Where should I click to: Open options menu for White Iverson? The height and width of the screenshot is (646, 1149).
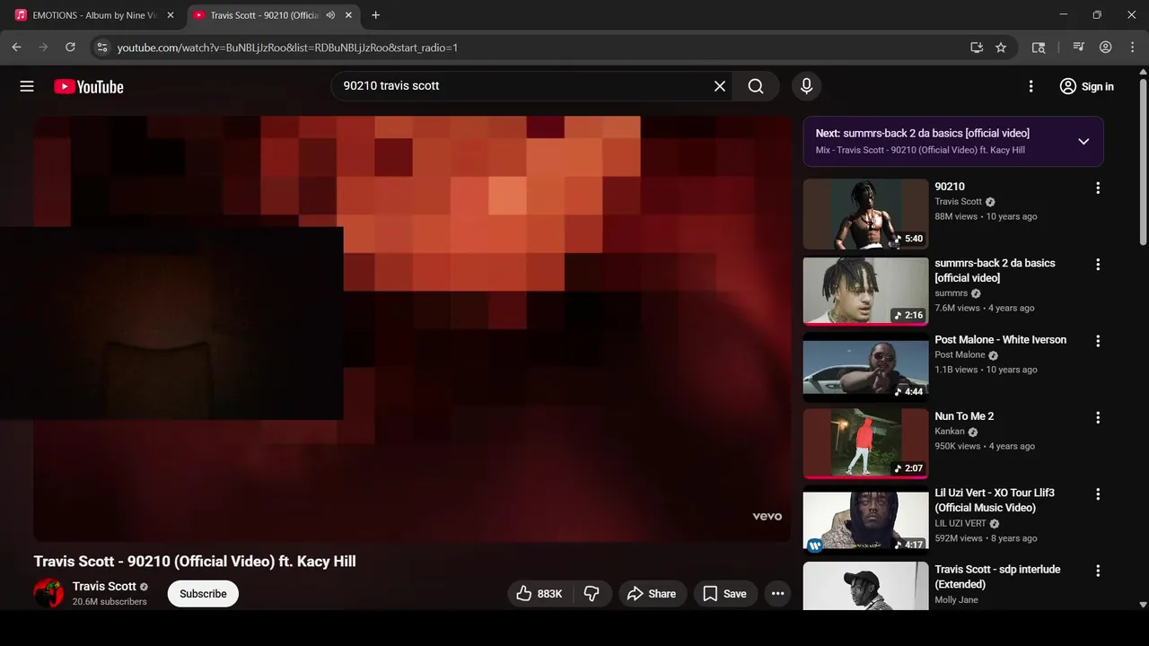coord(1097,341)
